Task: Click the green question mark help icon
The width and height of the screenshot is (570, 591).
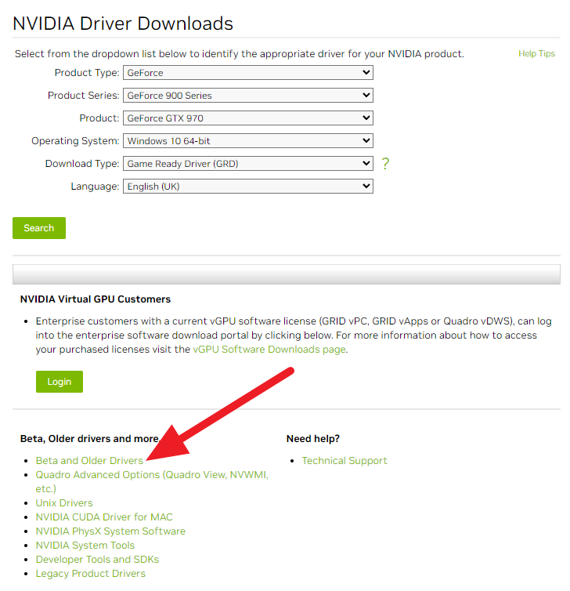Action: point(385,164)
